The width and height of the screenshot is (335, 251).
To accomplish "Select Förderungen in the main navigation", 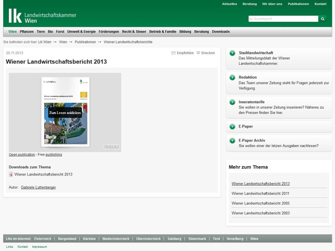I will [109, 32].
